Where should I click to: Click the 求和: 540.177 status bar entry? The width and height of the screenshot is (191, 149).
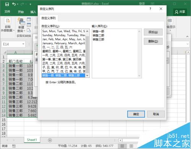(x=104, y=146)
